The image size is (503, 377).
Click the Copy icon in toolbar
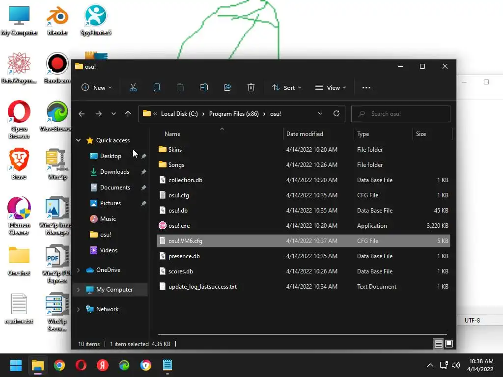157,87
